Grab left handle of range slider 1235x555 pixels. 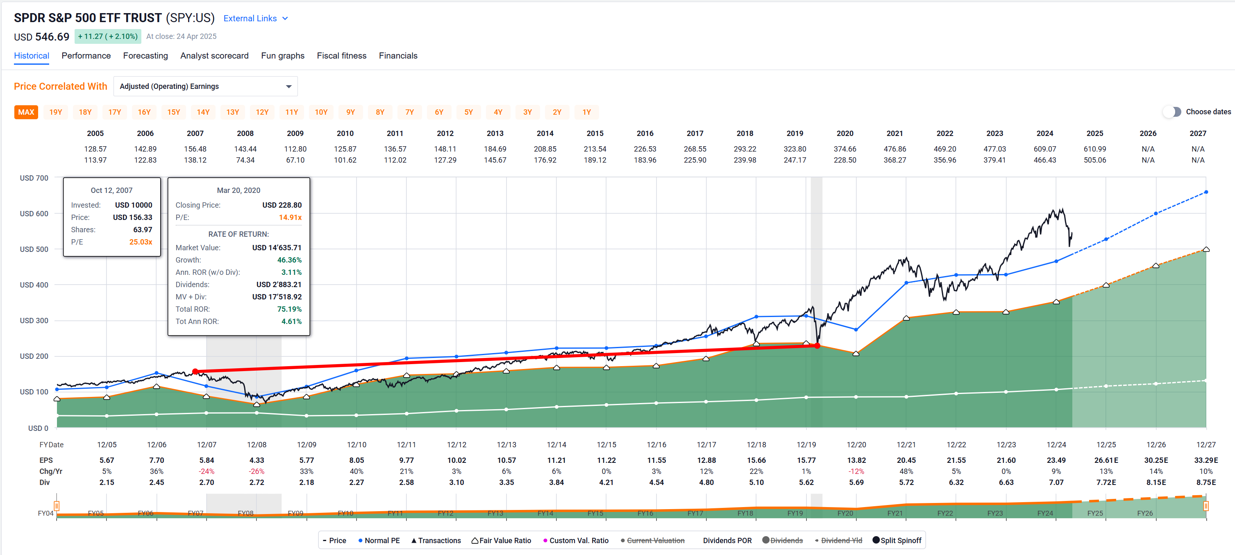pyautogui.click(x=57, y=505)
